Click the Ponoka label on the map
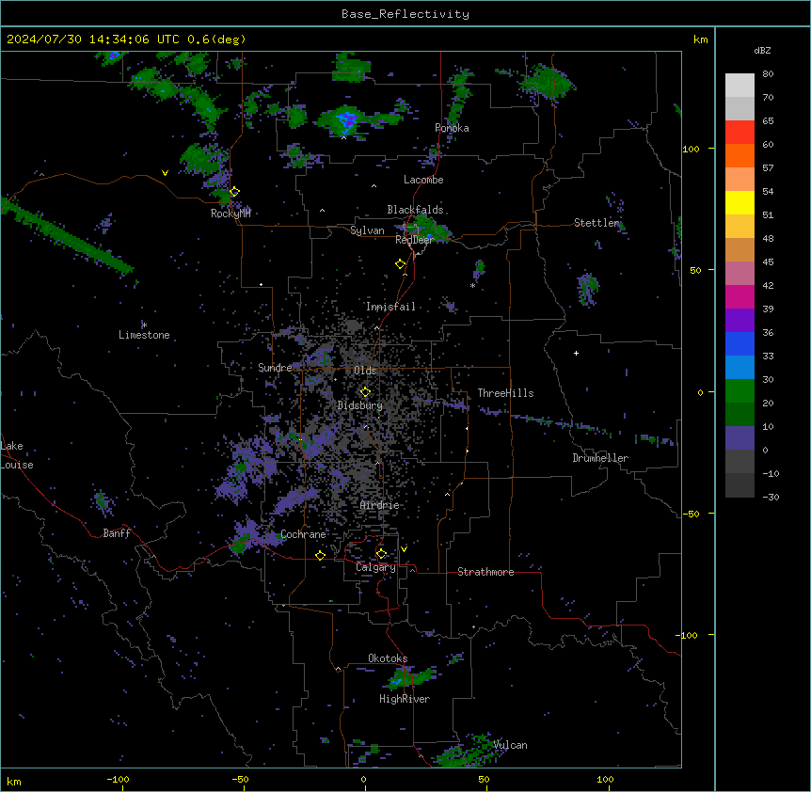The width and height of the screenshot is (811, 792). [x=452, y=128]
